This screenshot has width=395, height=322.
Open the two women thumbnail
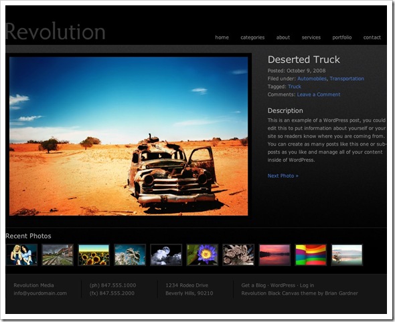(x=21, y=255)
